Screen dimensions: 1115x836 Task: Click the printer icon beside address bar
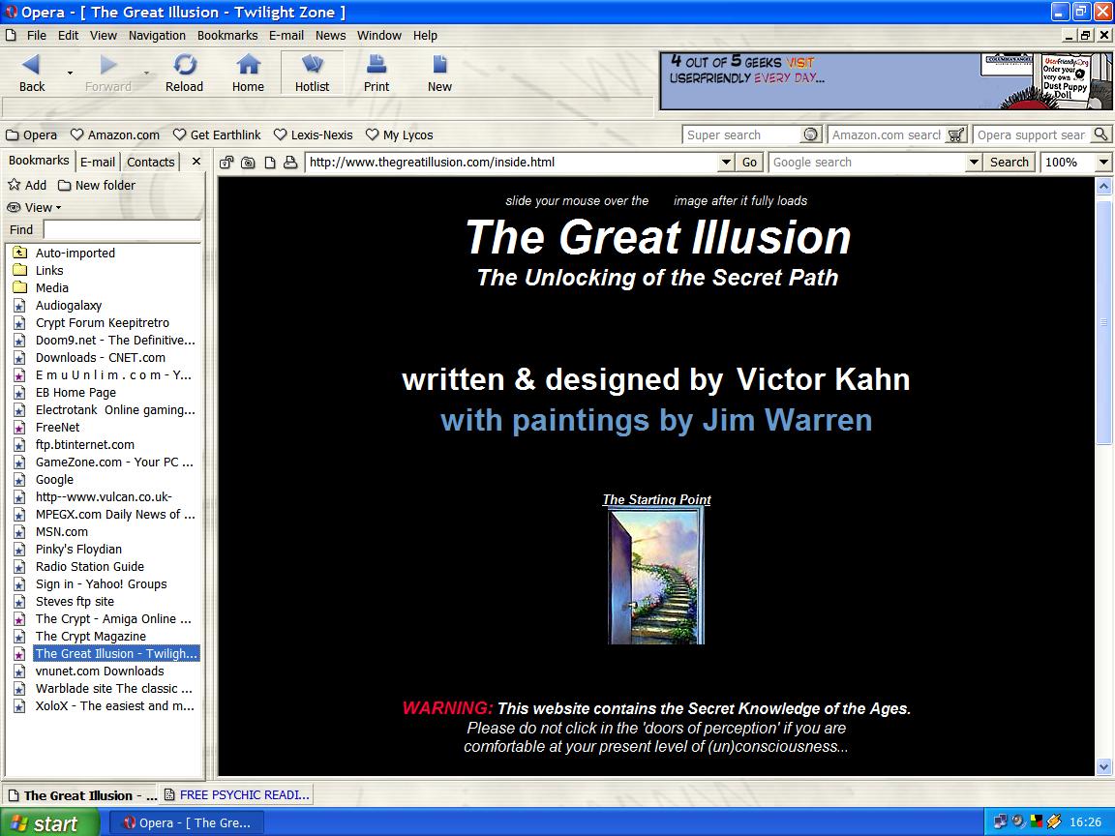point(289,163)
